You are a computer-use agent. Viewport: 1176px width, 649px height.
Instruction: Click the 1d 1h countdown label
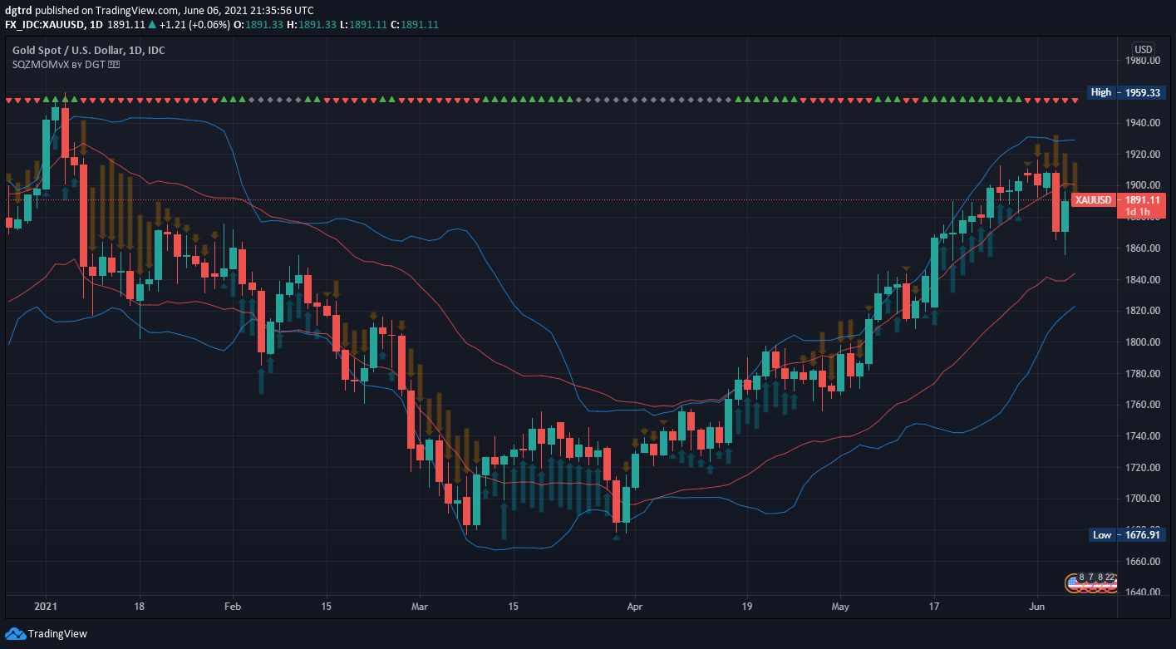(1136, 213)
